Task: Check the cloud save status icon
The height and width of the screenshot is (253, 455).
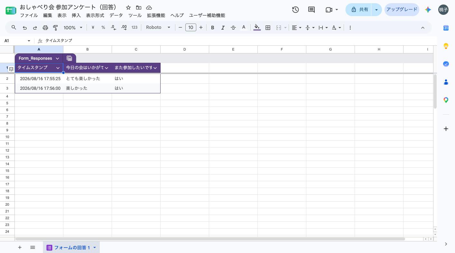Action: click(x=149, y=7)
